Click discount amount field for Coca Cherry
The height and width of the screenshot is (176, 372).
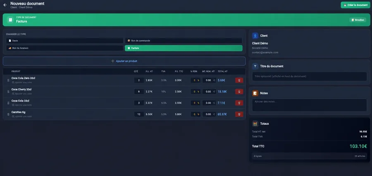[209, 92]
